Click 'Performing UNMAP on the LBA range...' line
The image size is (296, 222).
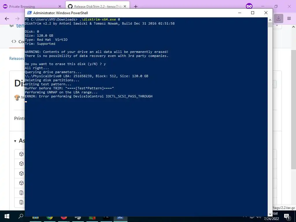pyautogui.click(x=61, y=92)
